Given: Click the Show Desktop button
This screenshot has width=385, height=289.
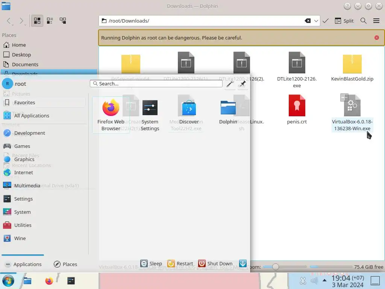Looking at the screenshot, I should tap(375, 281).
